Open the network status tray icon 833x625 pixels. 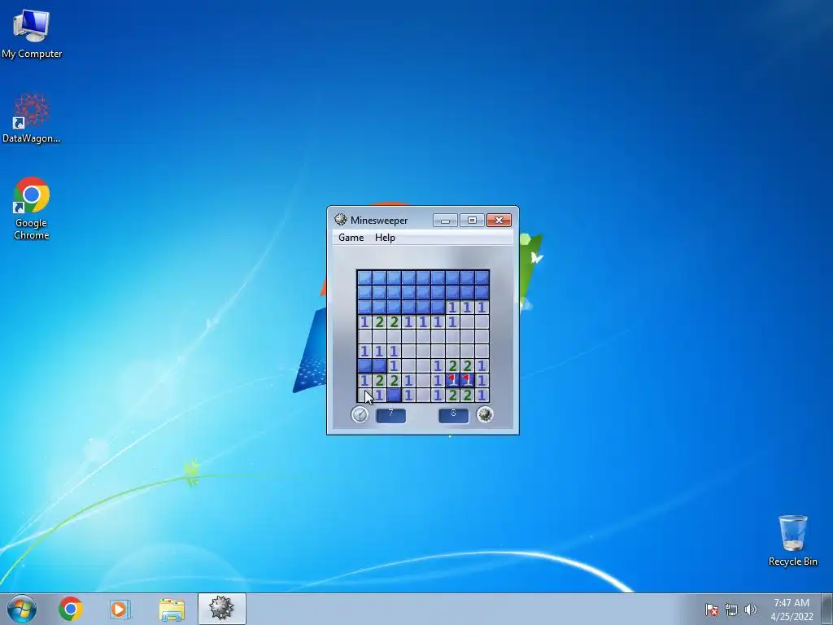731,610
